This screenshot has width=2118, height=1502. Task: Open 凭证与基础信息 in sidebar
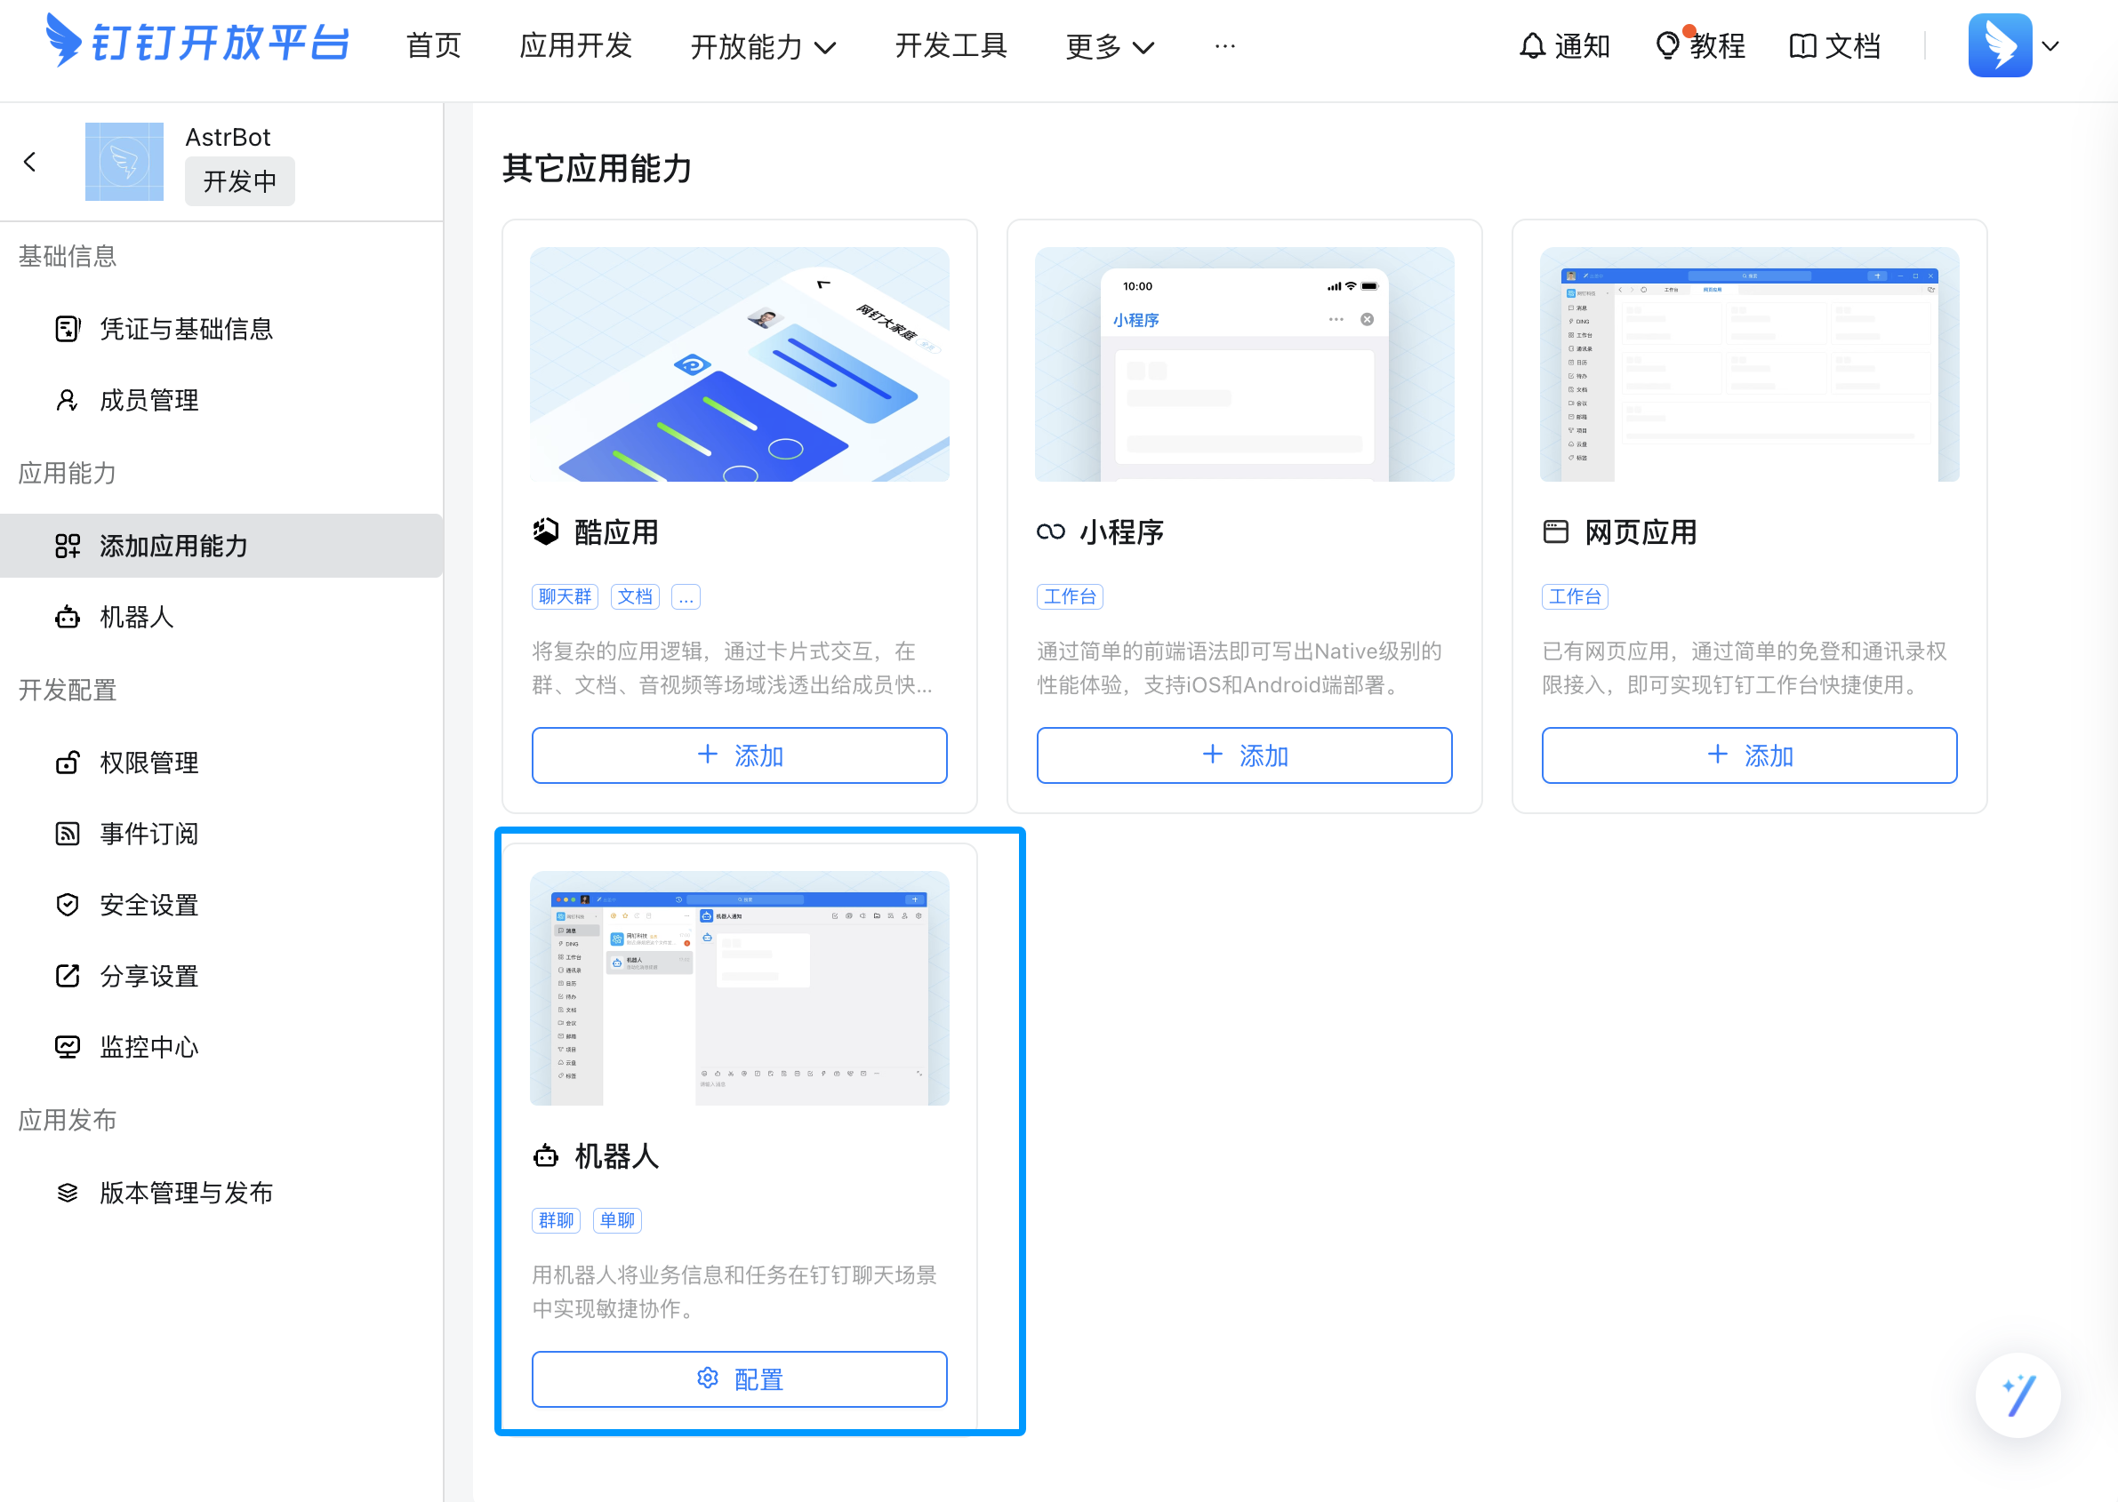pyautogui.click(x=186, y=328)
